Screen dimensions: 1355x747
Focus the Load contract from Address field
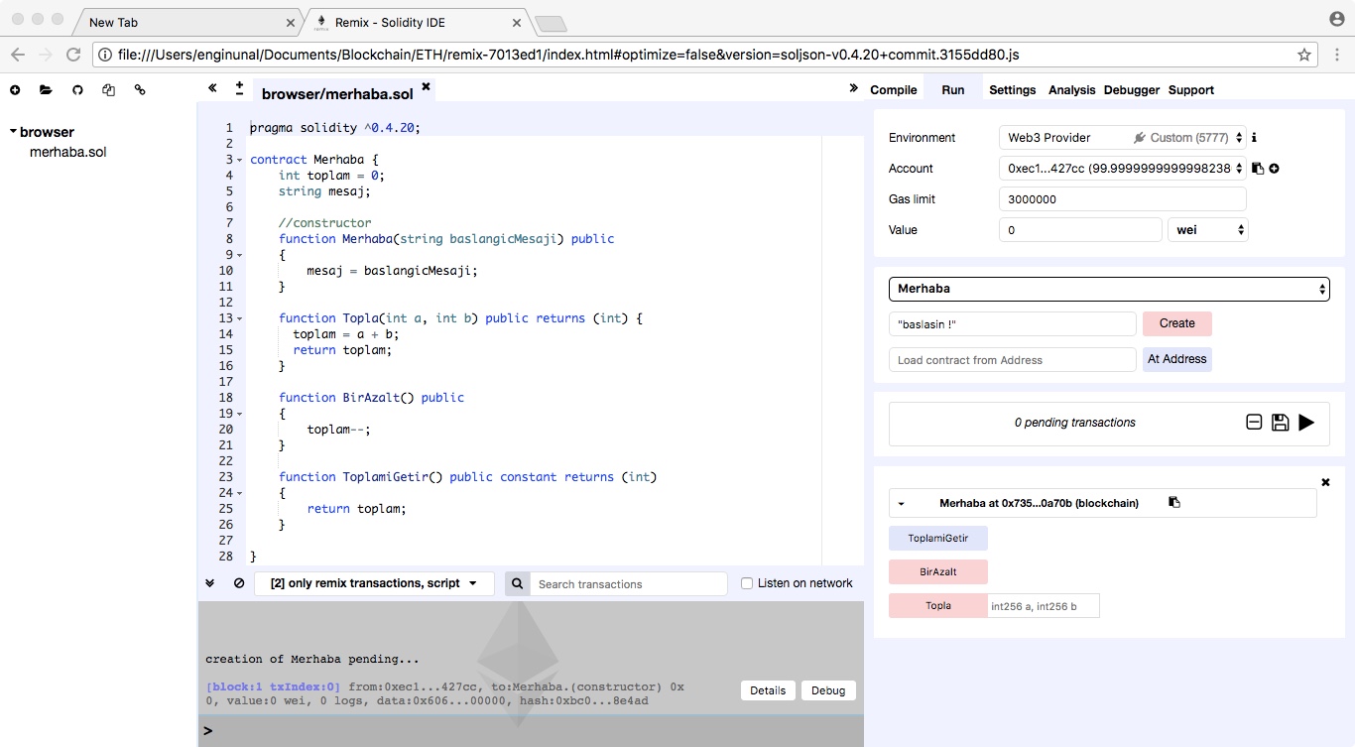tap(1013, 360)
